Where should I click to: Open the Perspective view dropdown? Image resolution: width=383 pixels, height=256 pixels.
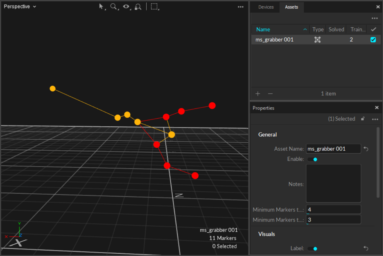(x=20, y=6)
